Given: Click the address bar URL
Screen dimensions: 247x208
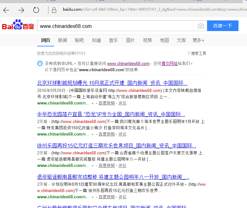Looking at the screenshot, I should click(x=155, y=9).
